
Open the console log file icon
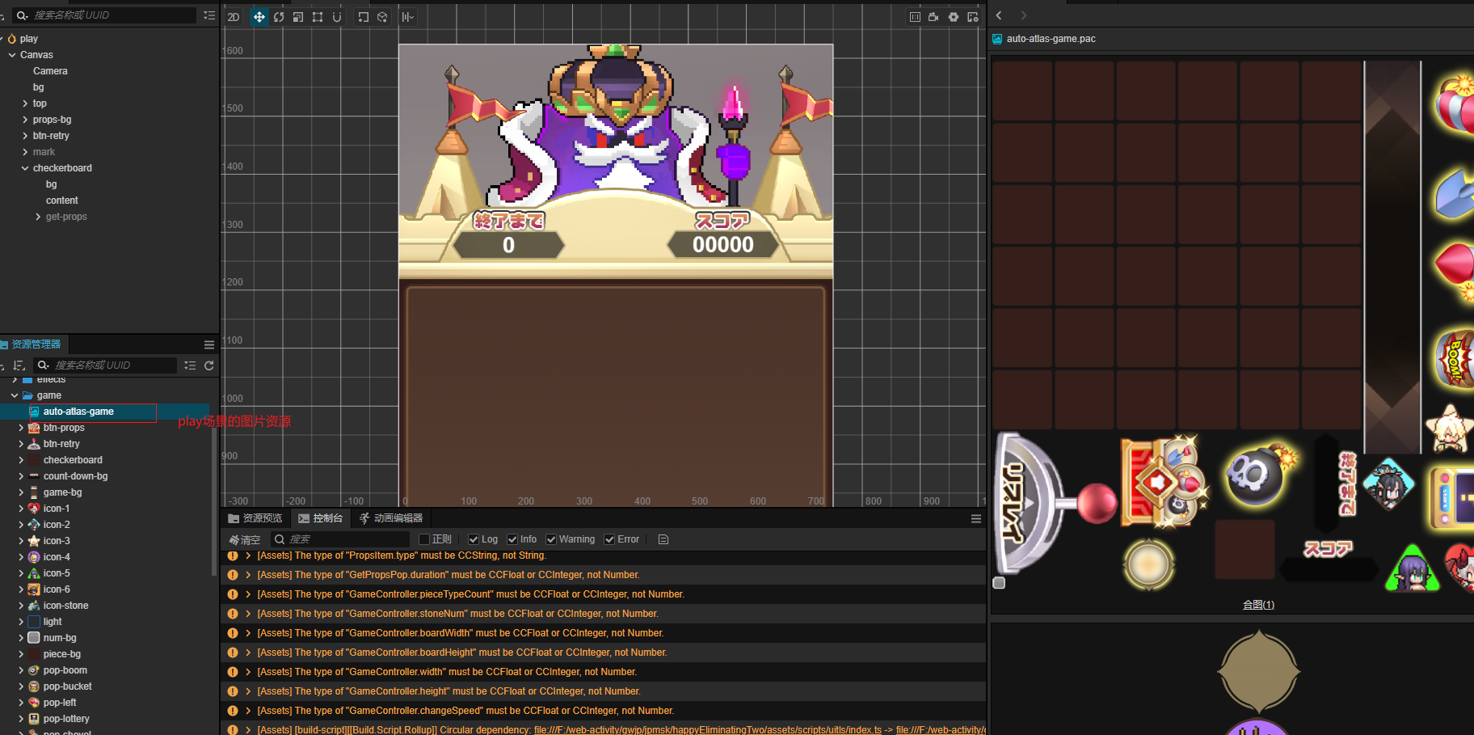pos(663,539)
